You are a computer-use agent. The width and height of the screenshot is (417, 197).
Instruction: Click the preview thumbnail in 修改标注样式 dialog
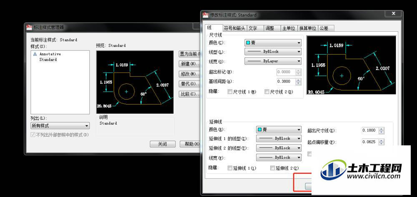click(351, 65)
